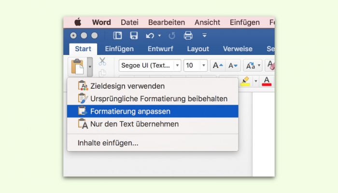The image size is (338, 193).
Task: Decrease font size with smaller A icon
Action: pos(233,65)
